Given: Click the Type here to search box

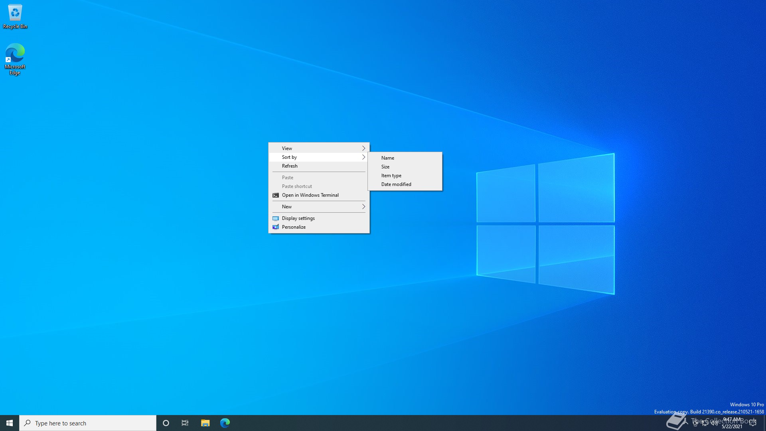Looking at the screenshot, I should pos(88,423).
